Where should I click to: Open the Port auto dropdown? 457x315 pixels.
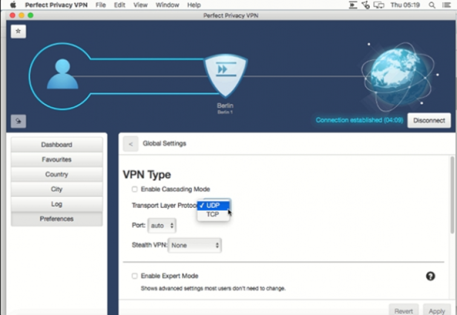click(162, 225)
